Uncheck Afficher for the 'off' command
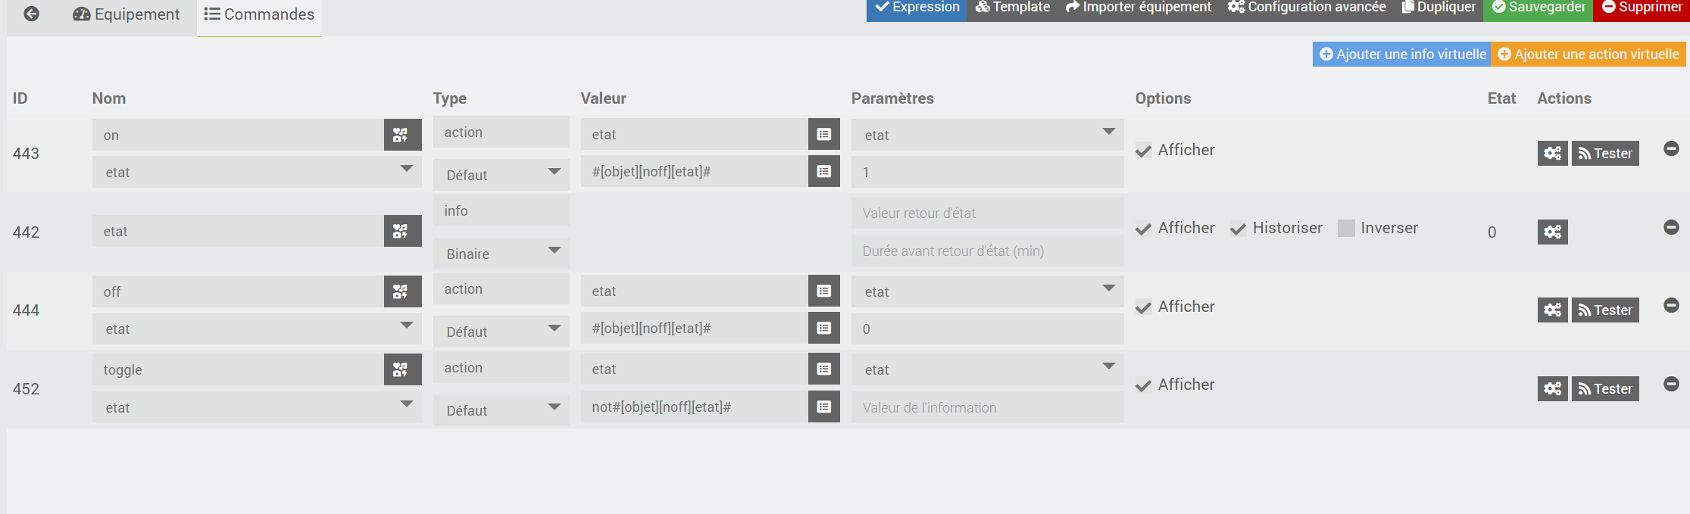The image size is (1690, 514). 1144,307
